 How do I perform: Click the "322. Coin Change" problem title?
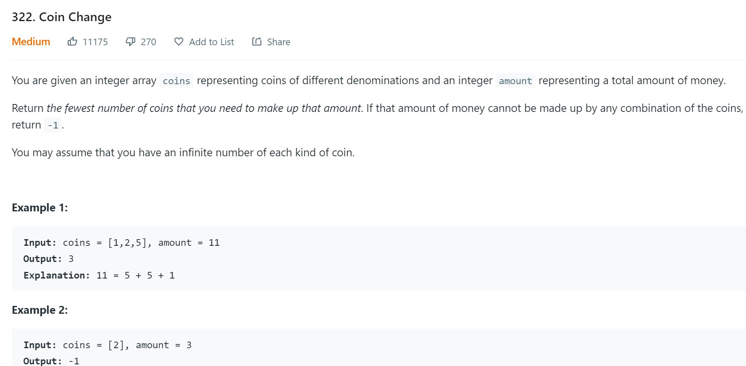pos(61,17)
